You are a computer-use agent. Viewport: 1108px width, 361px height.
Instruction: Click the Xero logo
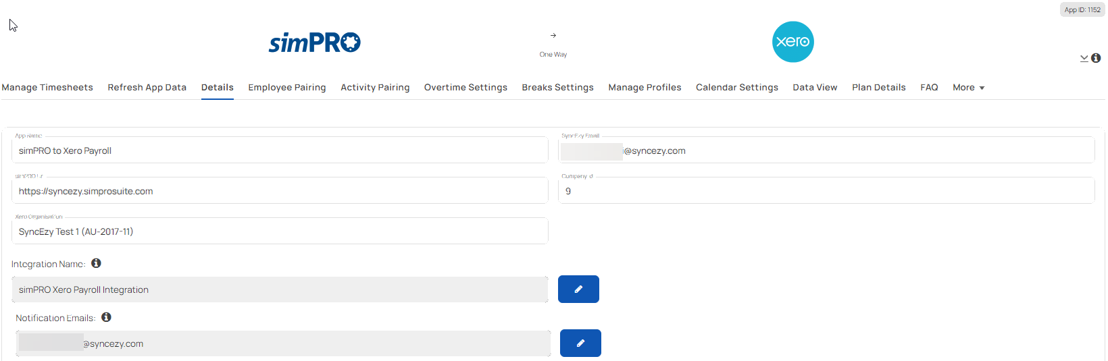click(x=793, y=42)
